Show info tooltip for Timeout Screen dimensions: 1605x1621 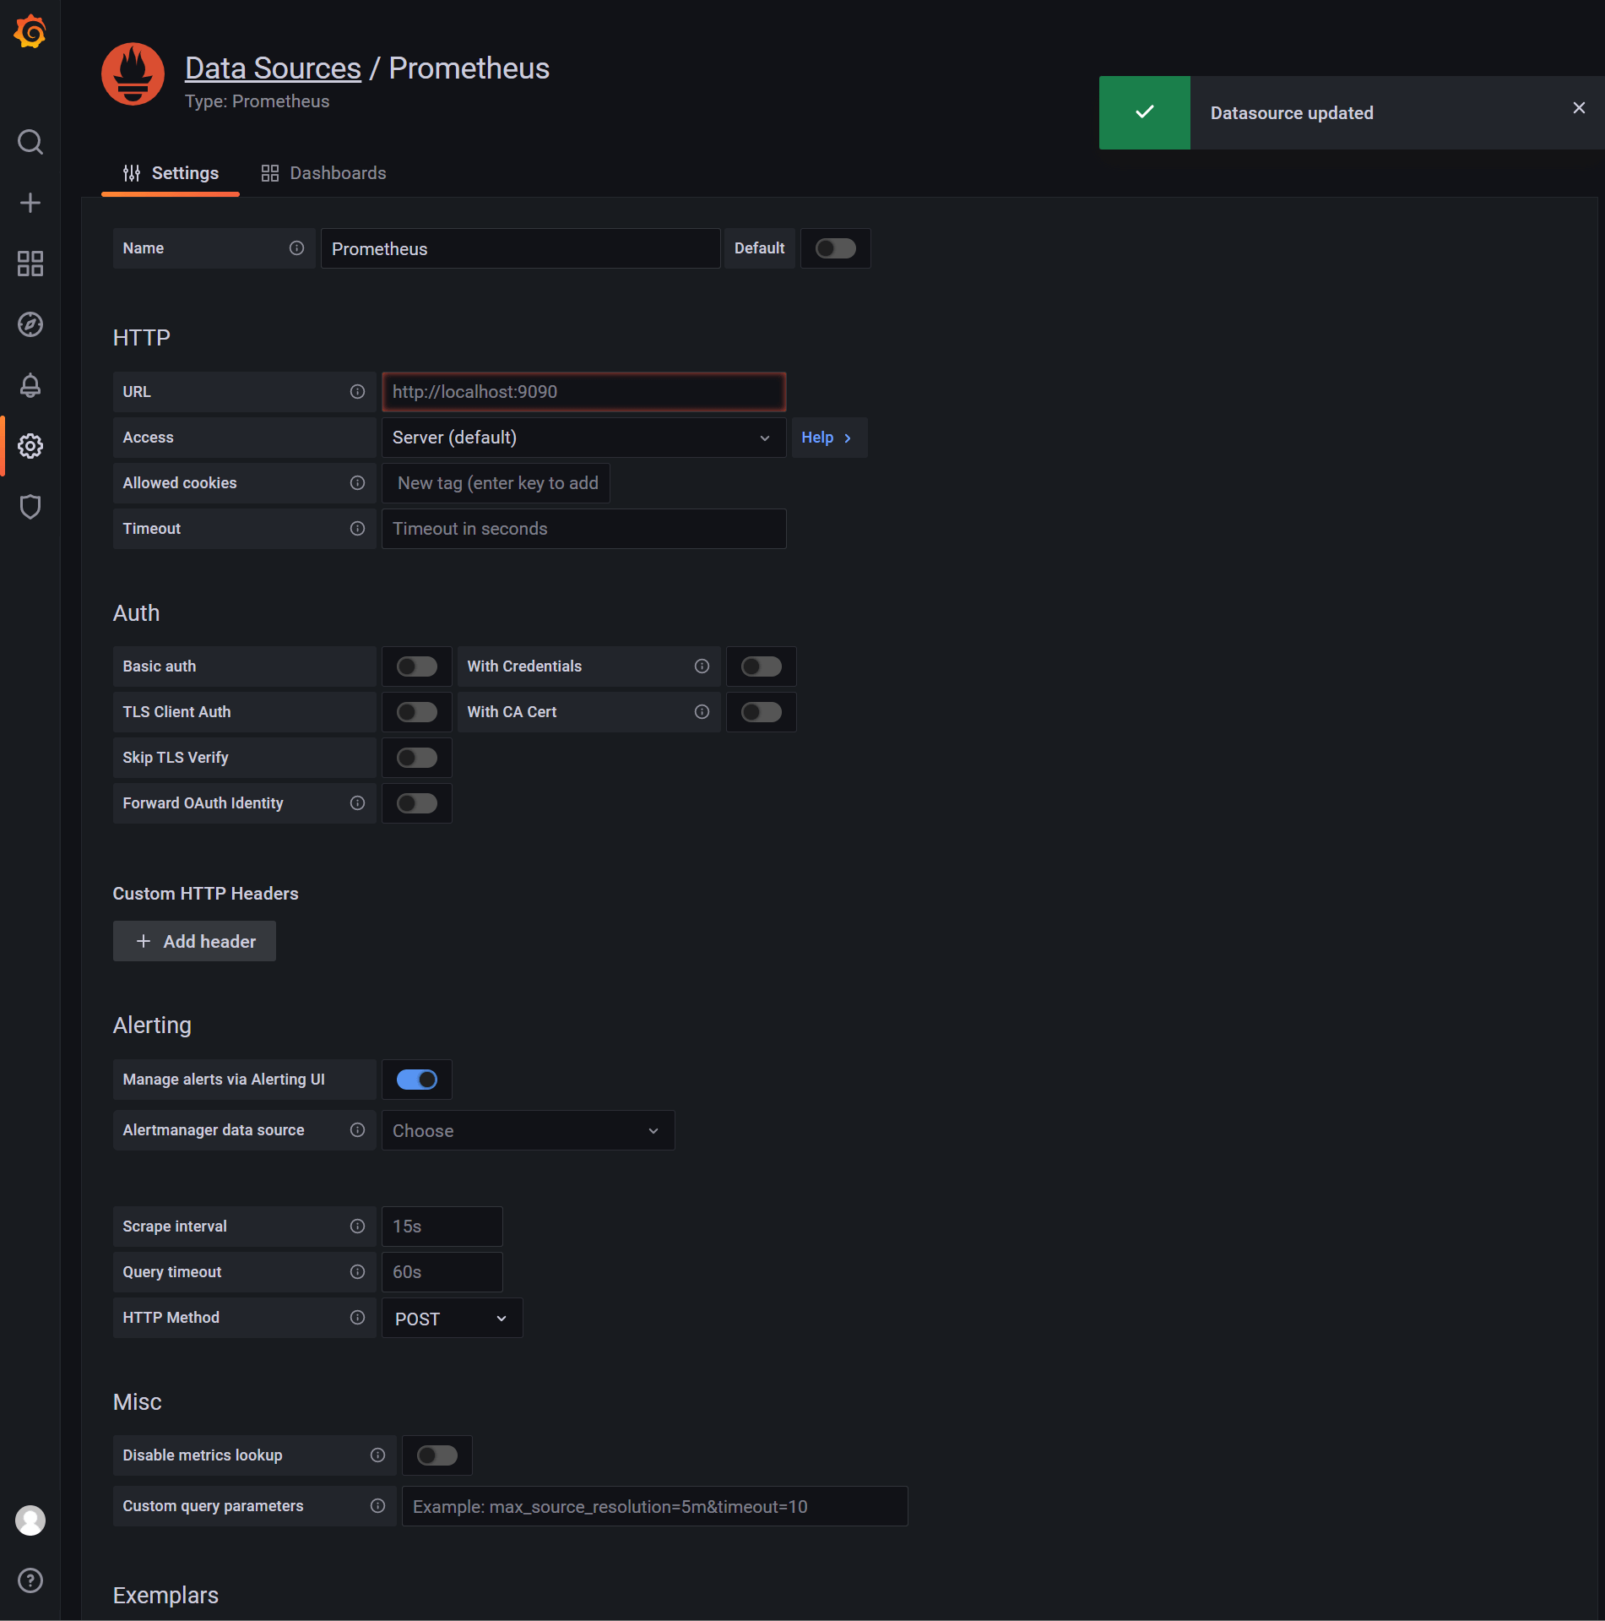(x=357, y=529)
